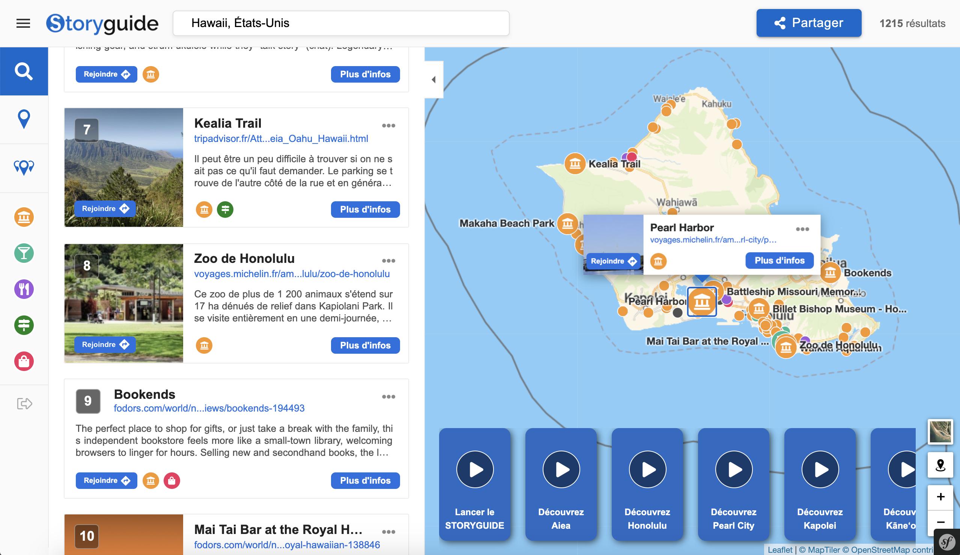Switch to satellite map layer thumbnail
The height and width of the screenshot is (555, 960).
click(x=940, y=431)
